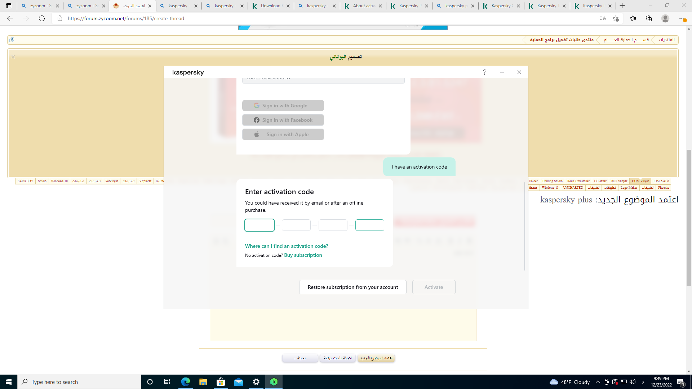
Task: View site information lock icon
Action: [60, 18]
